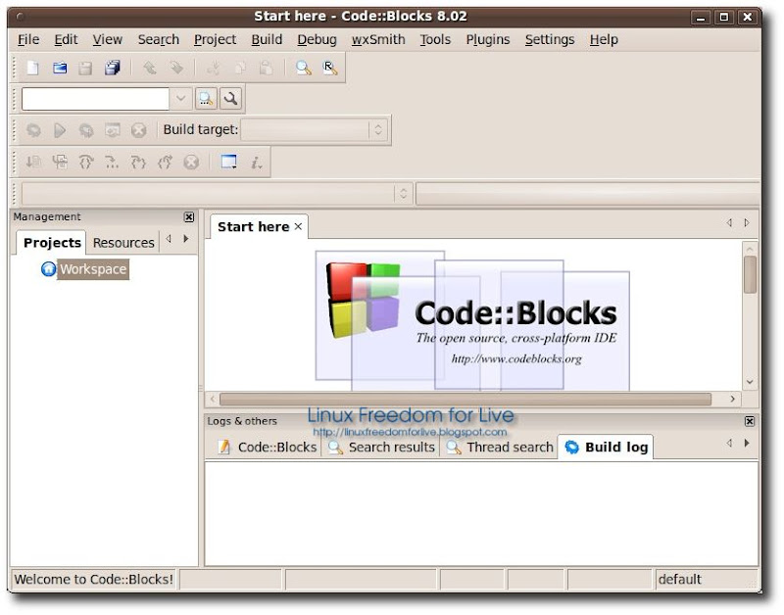Click the Start here page scroll-down arrow

750,382
